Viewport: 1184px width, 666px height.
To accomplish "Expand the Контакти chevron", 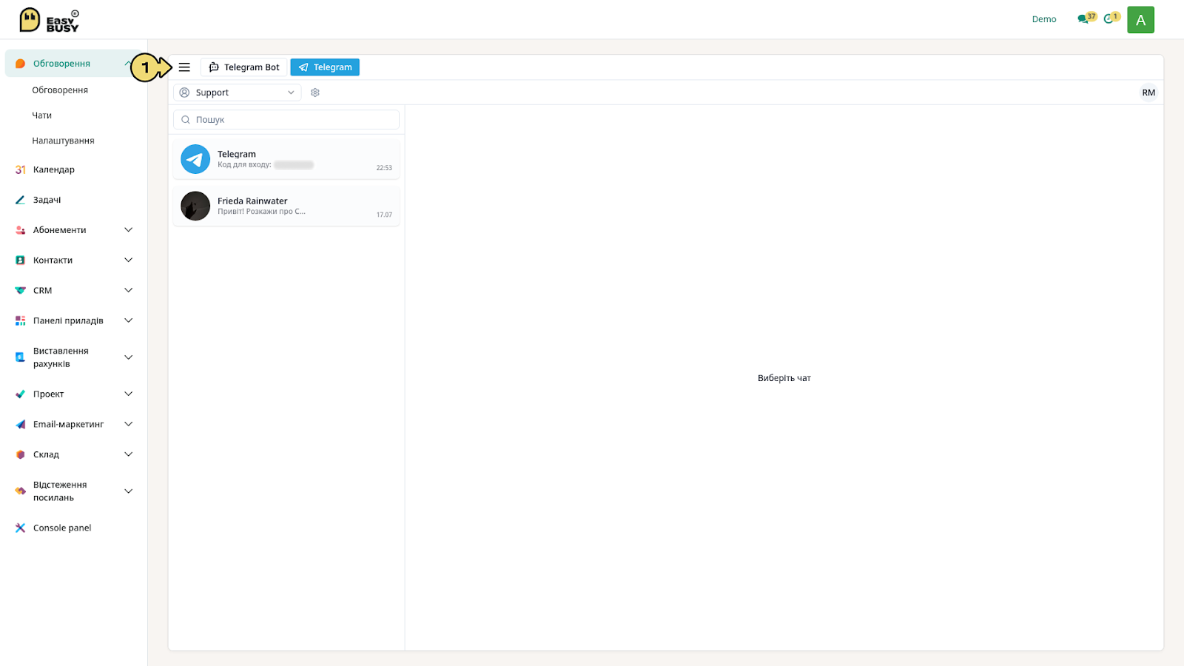I will 129,260.
